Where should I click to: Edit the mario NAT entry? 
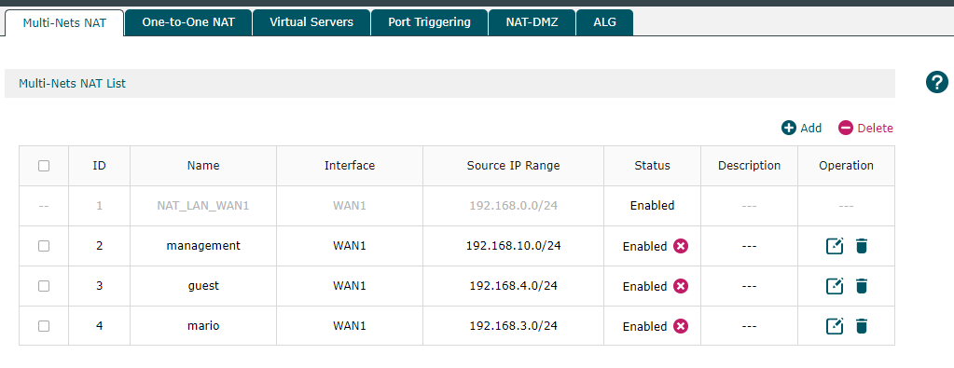(x=834, y=326)
